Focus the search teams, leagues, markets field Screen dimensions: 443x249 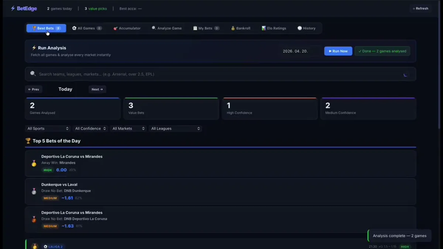pos(220,74)
